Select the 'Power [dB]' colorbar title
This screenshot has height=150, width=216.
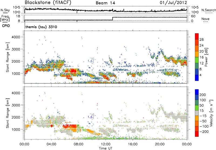pos(206,57)
